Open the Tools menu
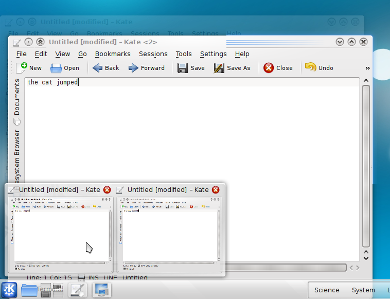 [x=184, y=54]
